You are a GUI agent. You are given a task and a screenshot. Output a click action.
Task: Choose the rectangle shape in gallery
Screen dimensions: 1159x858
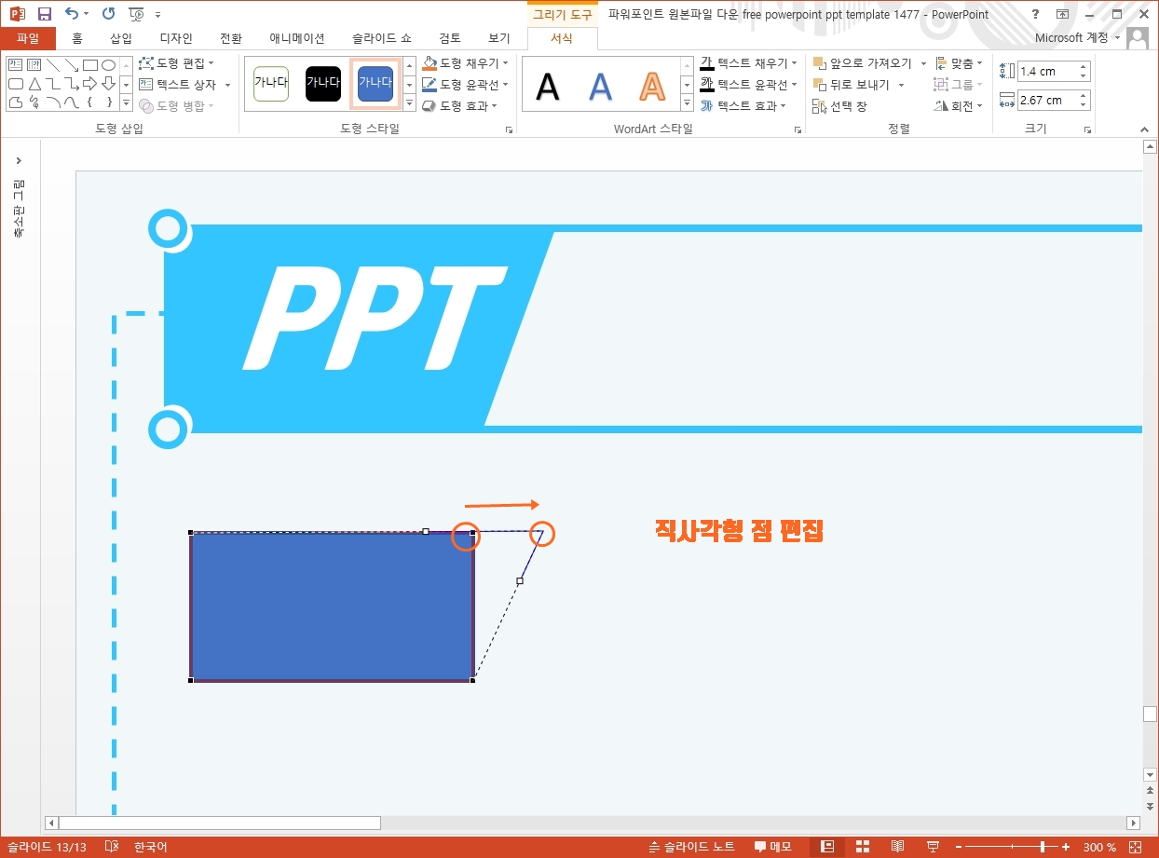click(90, 64)
